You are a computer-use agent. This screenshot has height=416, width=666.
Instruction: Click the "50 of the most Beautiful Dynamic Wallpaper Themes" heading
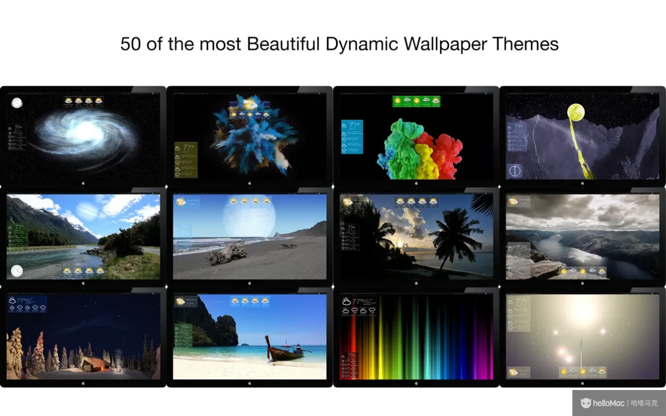point(339,44)
